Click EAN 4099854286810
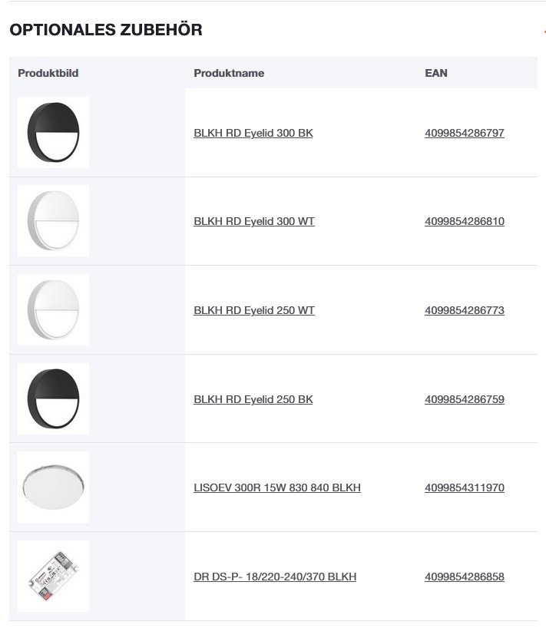The height and width of the screenshot is (628, 546). click(x=465, y=221)
